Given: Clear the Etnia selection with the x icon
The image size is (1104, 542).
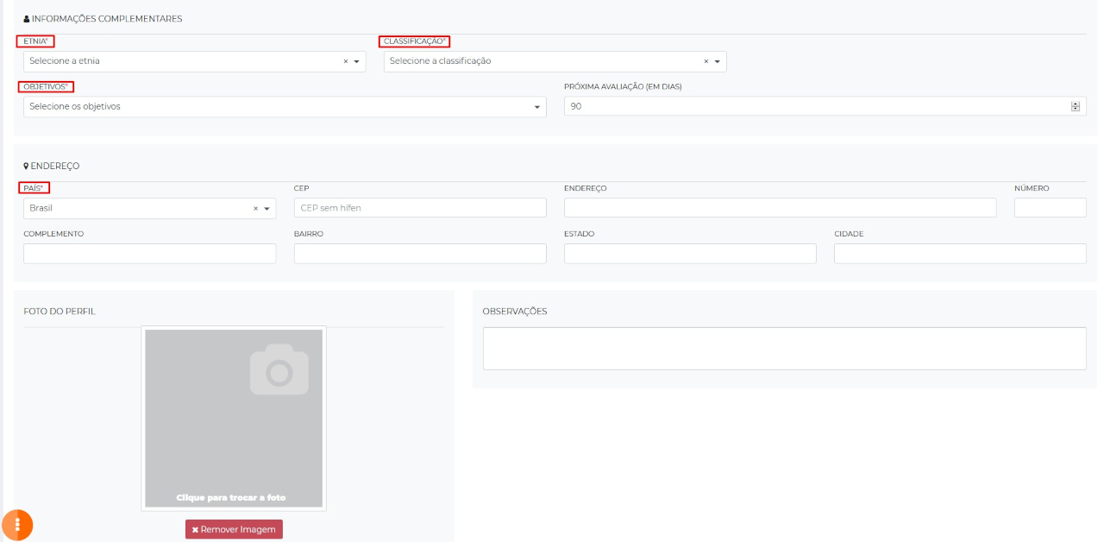Looking at the screenshot, I should (346, 61).
